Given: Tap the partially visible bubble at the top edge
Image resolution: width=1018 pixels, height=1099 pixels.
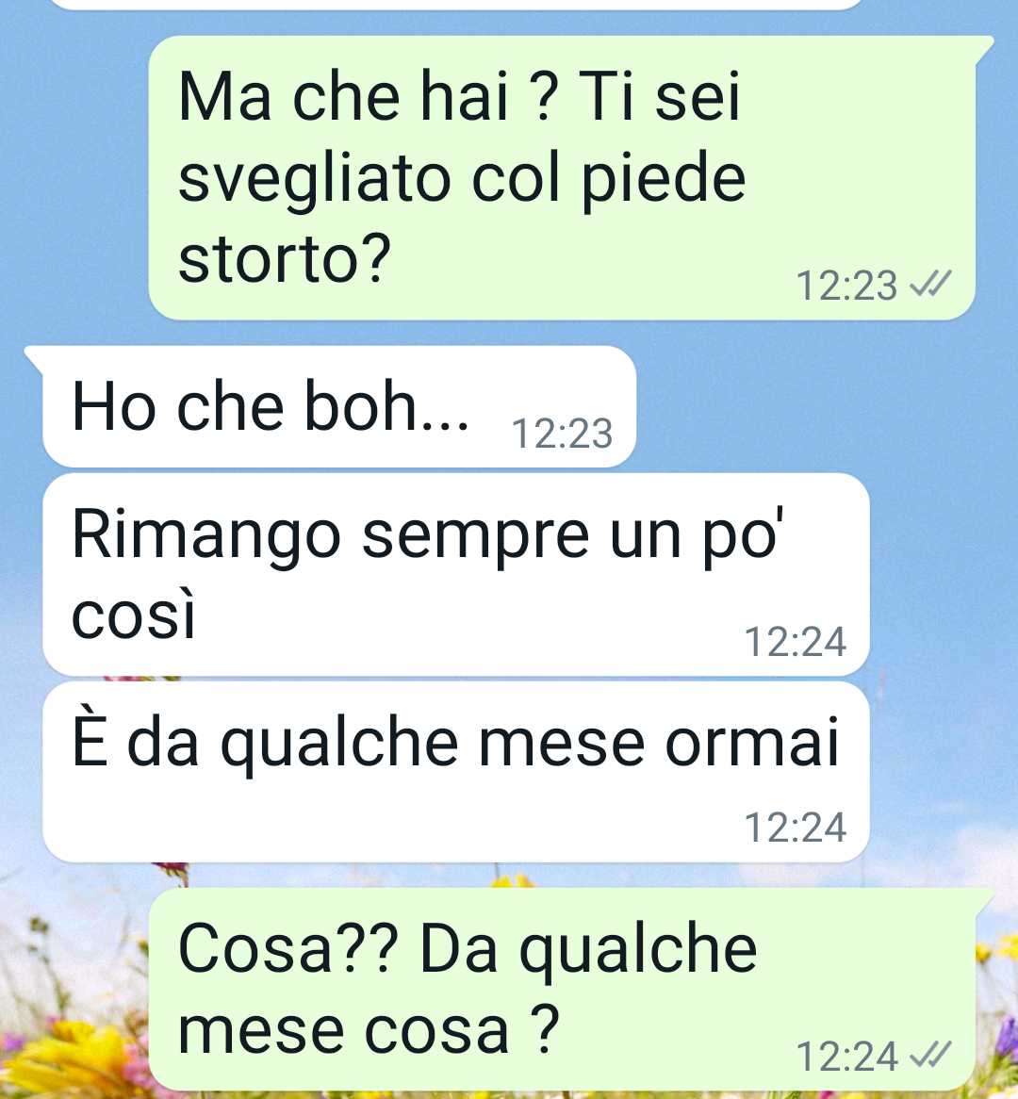Looking at the screenshot, I should pyautogui.click(x=455, y=4).
